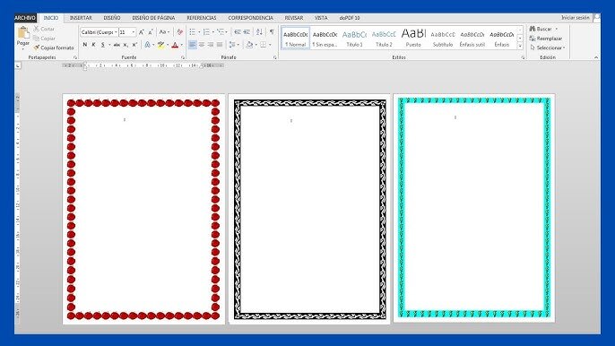The width and height of the screenshot is (615, 346).
Task: Increase font size with A icon
Action: (x=142, y=32)
